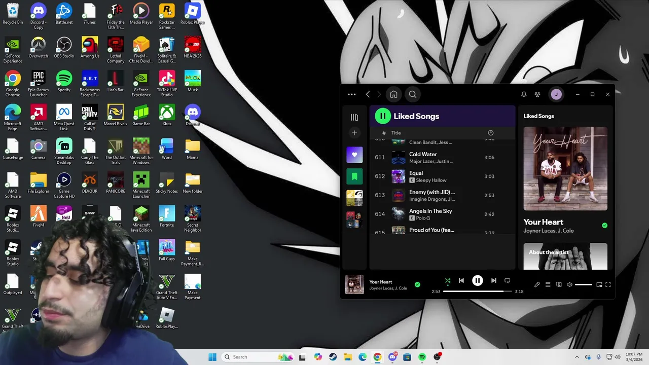Open the Spotify Home button
649x365 pixels.
[x=393, y=94]
